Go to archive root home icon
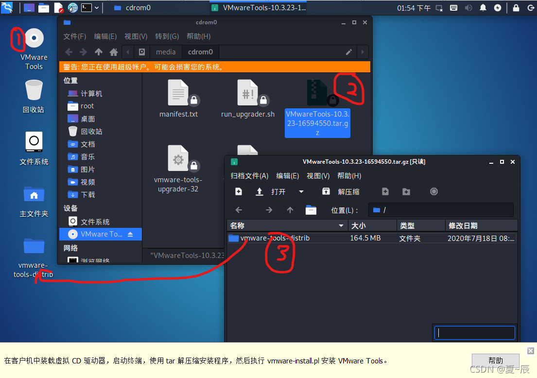This screenshot has width=537, height=378. click(x=311, y=210)
